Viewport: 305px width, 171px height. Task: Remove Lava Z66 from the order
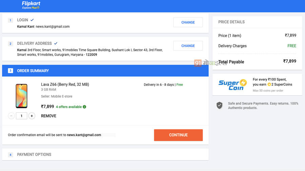pyautogui.click(x=48, y=116)
